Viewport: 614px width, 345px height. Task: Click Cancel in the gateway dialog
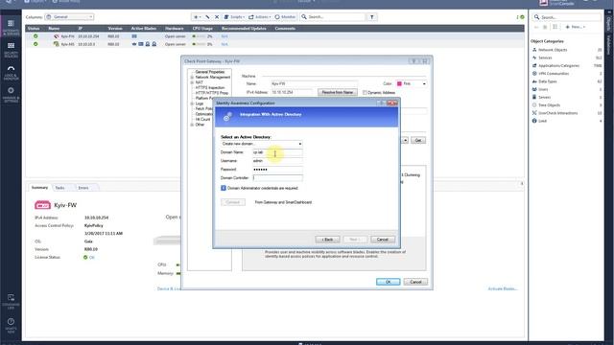(415, 282)
